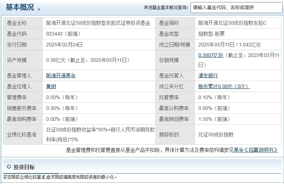Click the 份额规模 label cell
Screen dimensions: 284x184
pyautogui.click(x=175, y=60)
